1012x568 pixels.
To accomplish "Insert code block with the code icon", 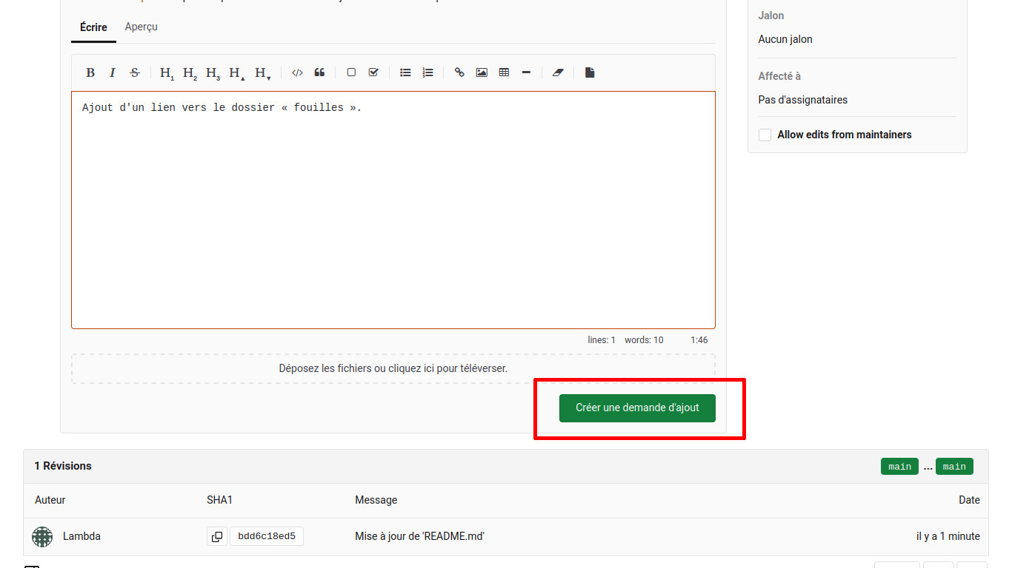I will tap(297, 72).
